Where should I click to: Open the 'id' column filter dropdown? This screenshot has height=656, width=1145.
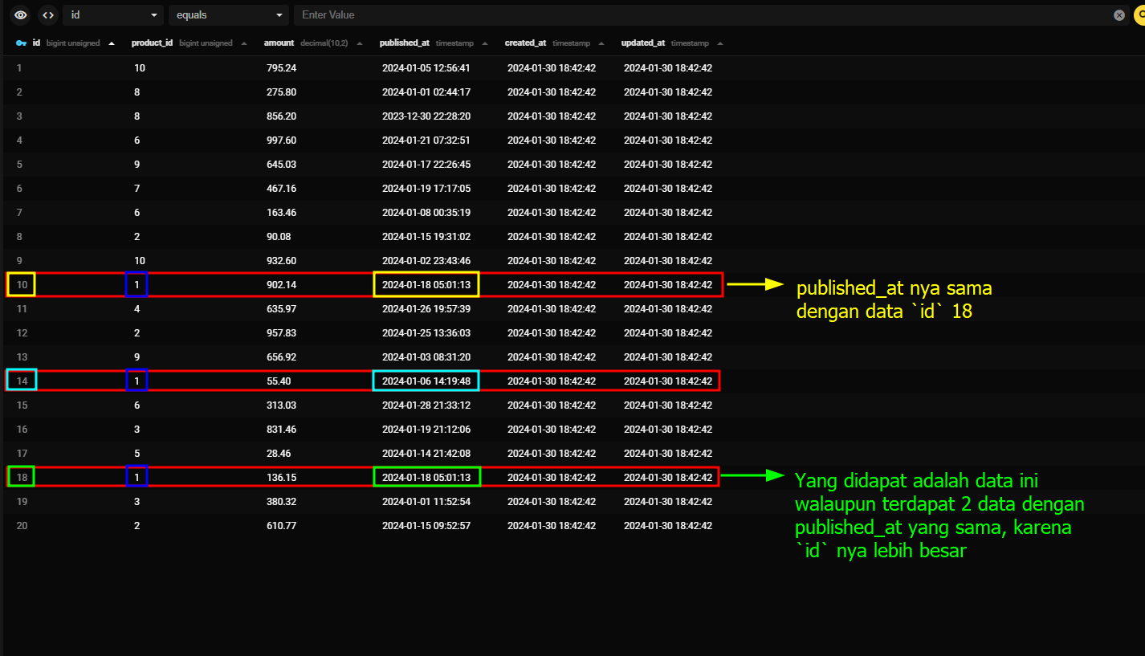tap(112, 15)
